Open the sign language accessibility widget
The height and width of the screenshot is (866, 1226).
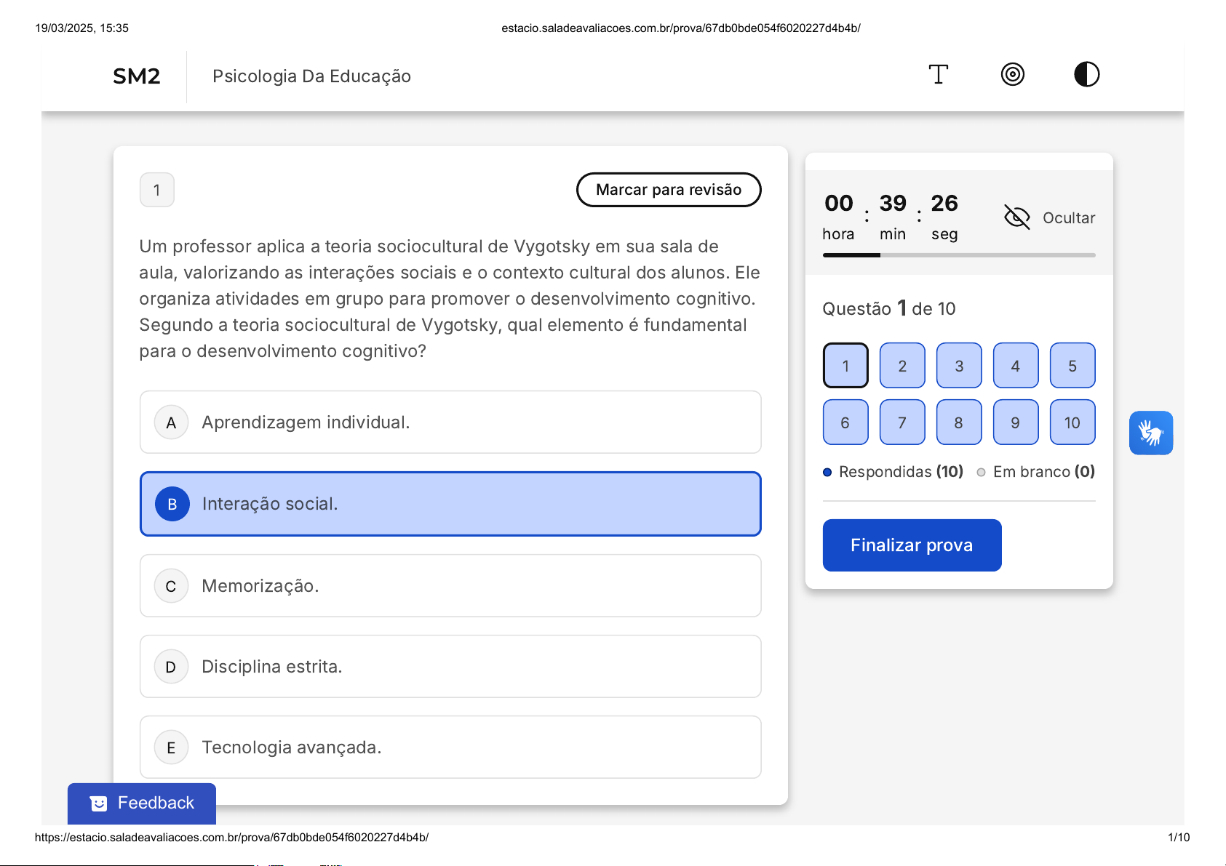(1150, 433)
